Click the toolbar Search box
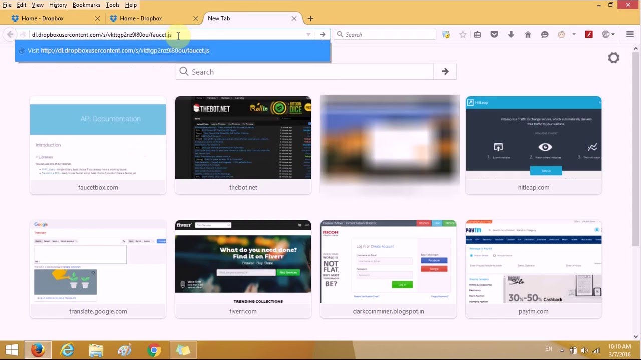Image resolution: width=641 pixels, height=360 pixels. 385,34
